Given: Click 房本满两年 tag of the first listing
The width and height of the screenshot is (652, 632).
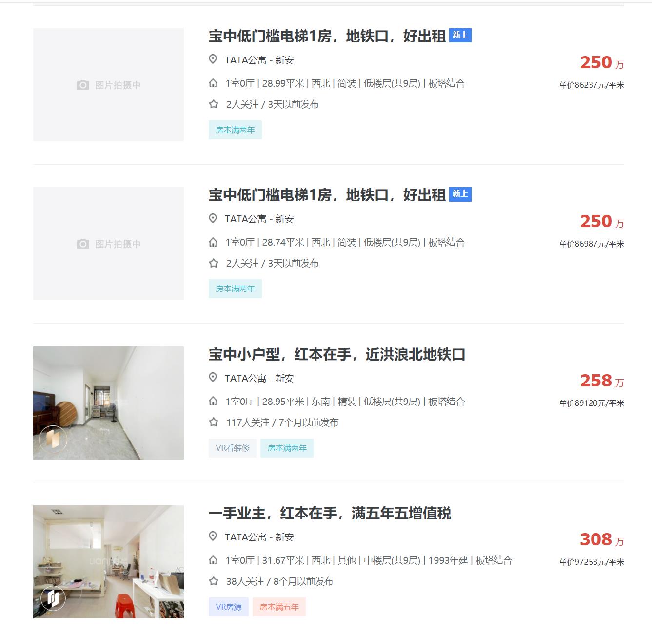Looking at the screenshot, I should coord(235,130).
